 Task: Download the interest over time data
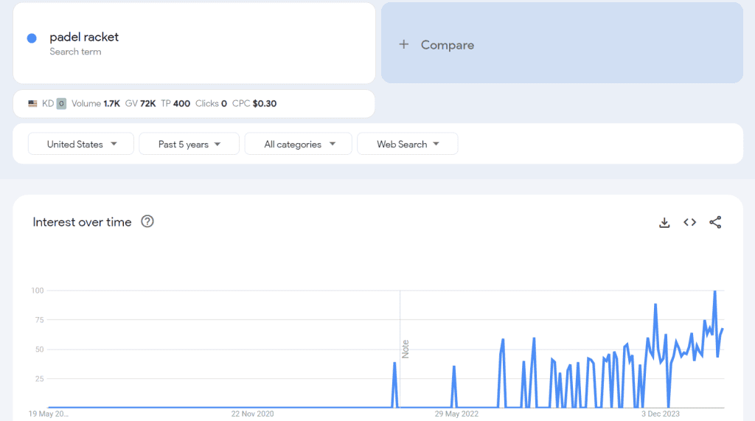click(664, 223)
